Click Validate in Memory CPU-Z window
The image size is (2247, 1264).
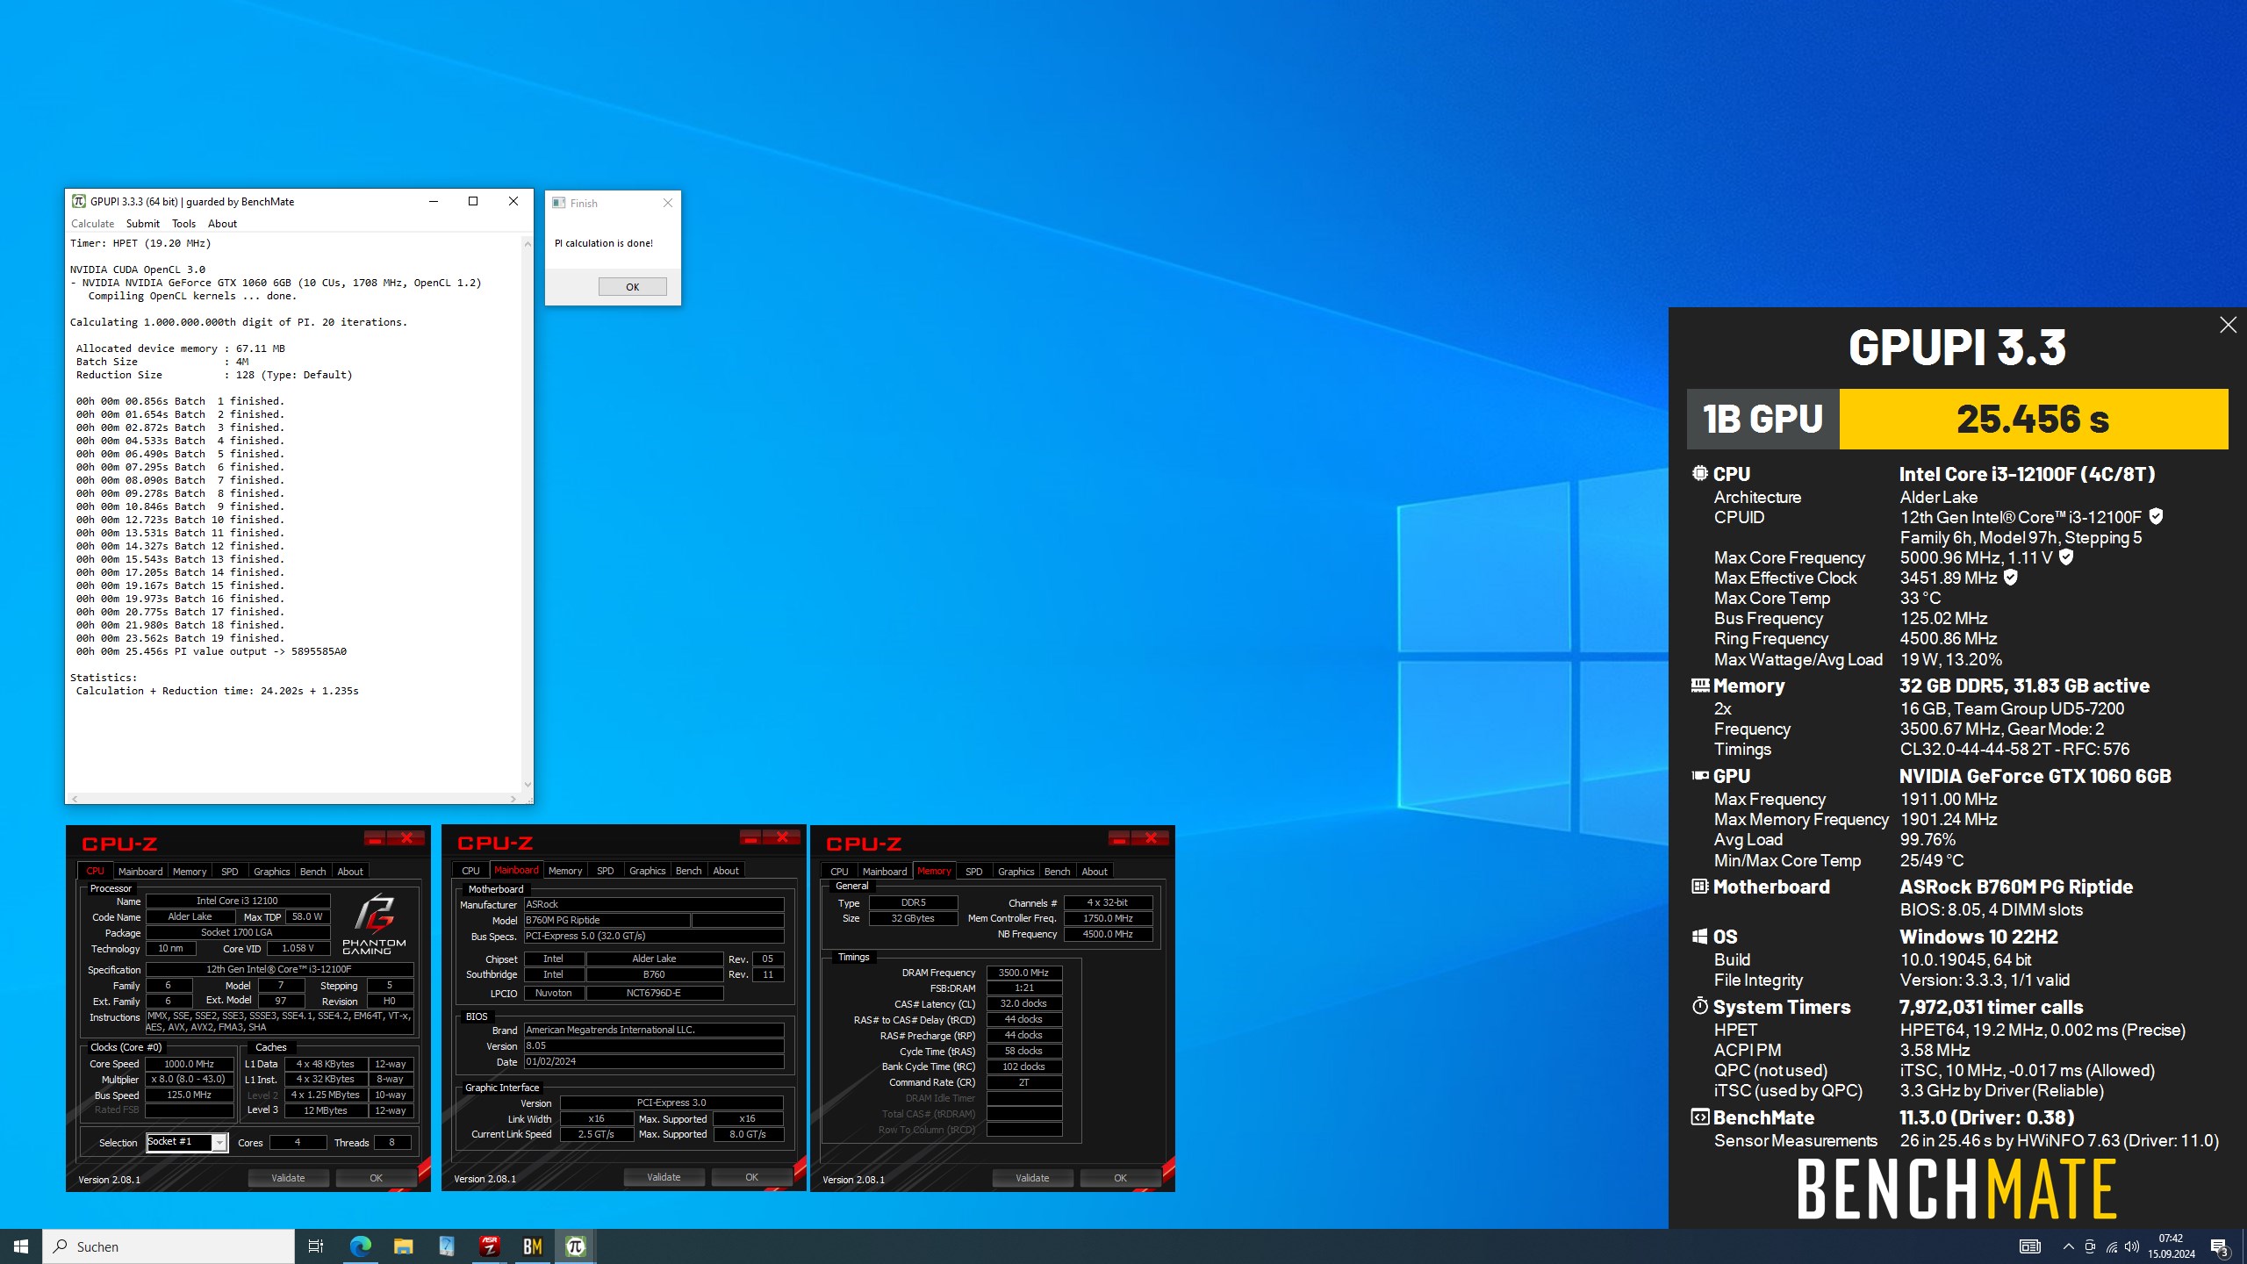point(1032,1178)
